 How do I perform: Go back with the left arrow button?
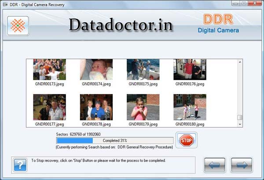(x=215, y=165)
